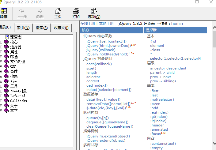216x150 pixels.
Task: Expand the Deferred tree node
Action: [x=1, y=96]
